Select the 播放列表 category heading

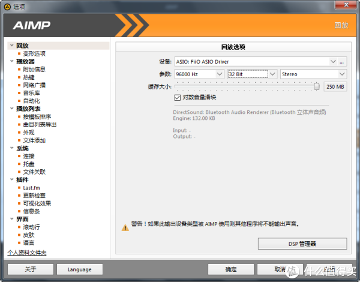pyautogui.click(x=28, y=109)
